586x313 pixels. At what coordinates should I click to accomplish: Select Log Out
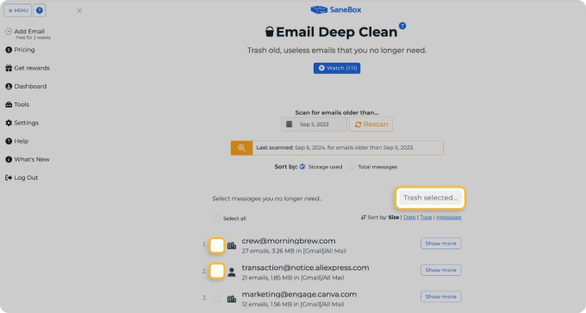pos(26,178)
